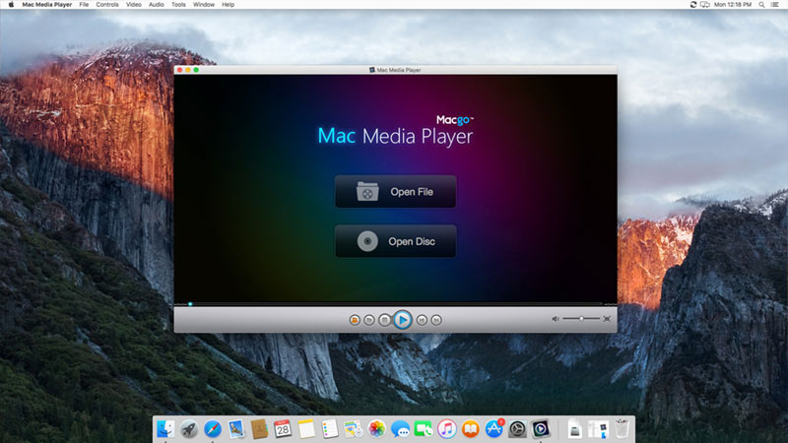Open Messages from the Dock
The width and height of the screenshot is (788, 443).
tap(400, 429)
